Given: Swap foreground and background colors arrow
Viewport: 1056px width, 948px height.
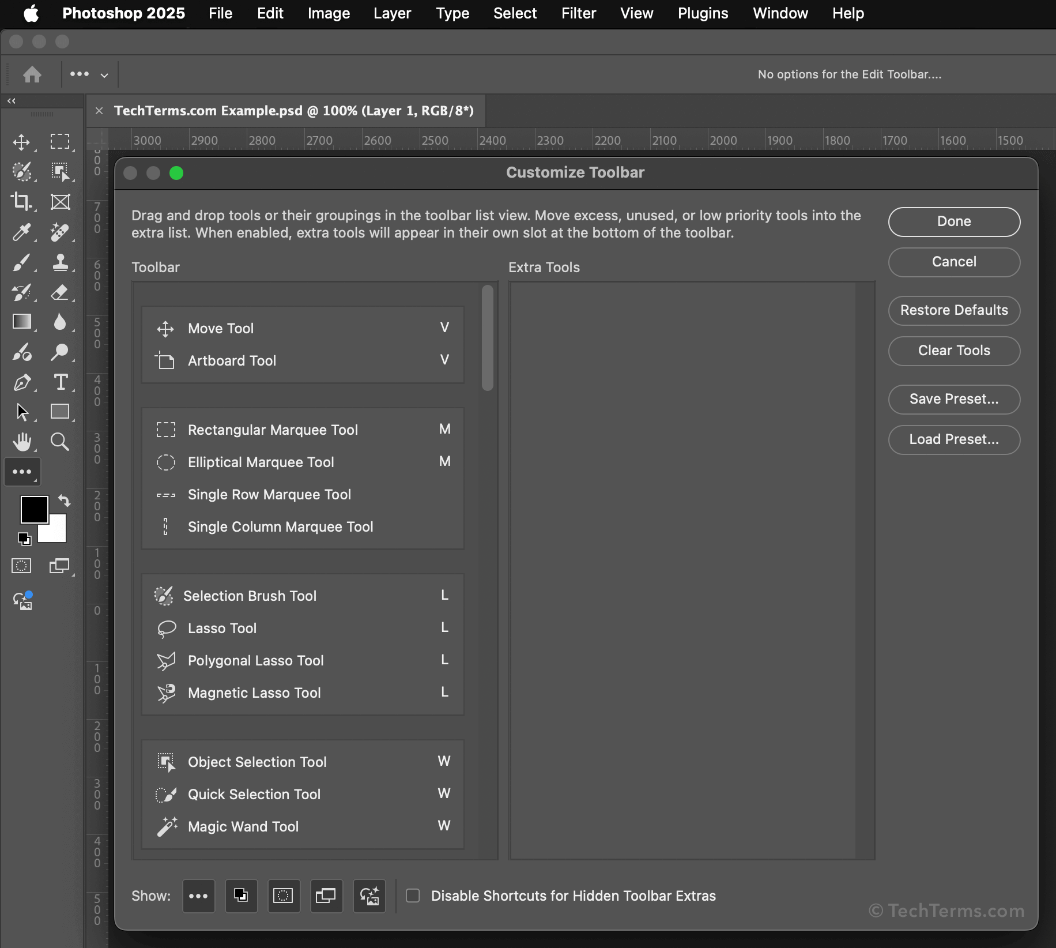Looking at the screenshot, I should pos(65,501).
